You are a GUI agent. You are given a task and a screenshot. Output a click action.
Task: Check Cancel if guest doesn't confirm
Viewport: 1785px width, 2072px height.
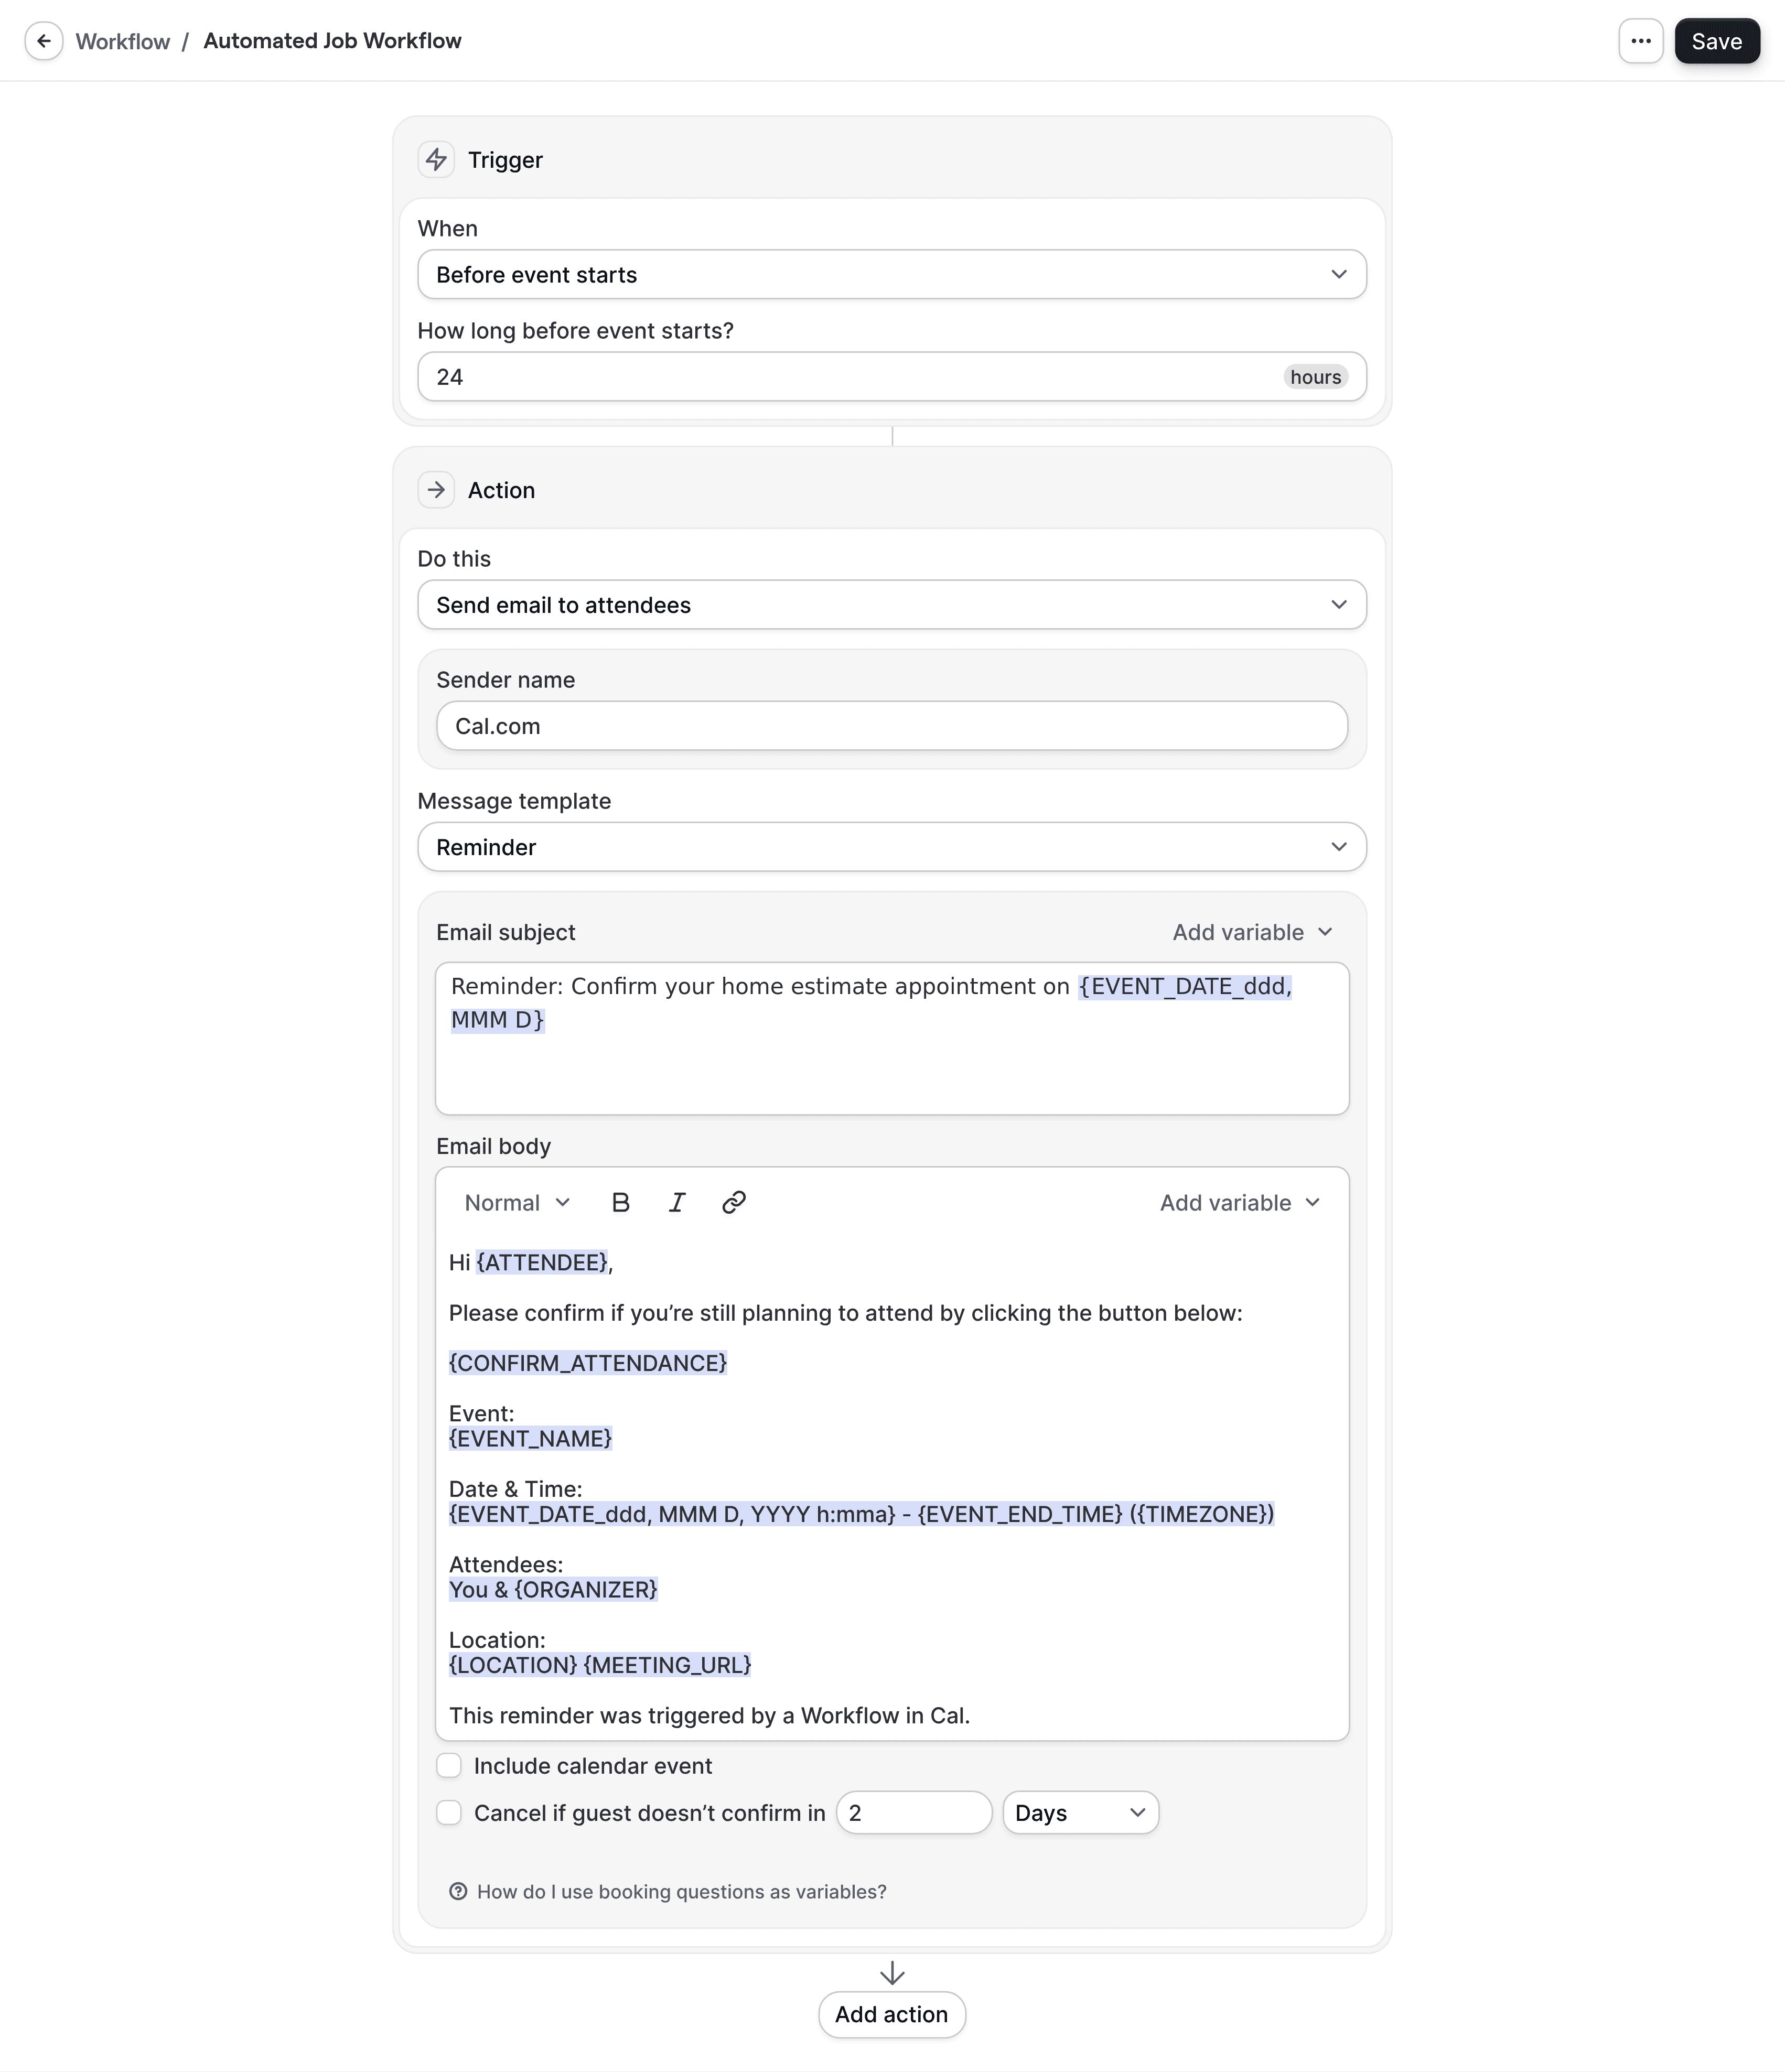click(449, 1812)
